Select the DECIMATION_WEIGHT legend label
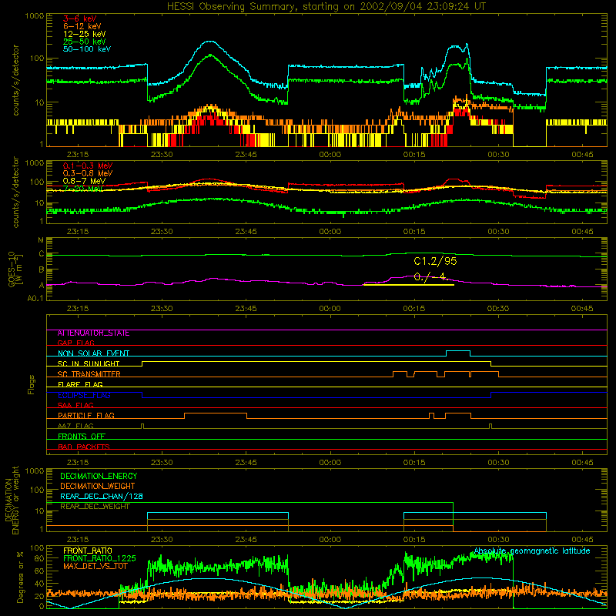Screen dimensions: 616x616 [98, 487]
